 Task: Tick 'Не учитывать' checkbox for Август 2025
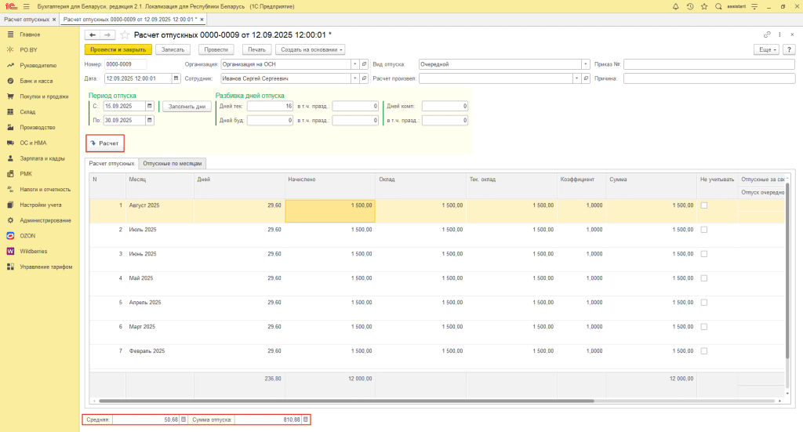(x=703, y=205)
